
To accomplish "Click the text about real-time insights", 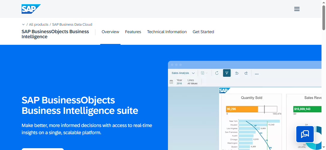I will pos(87,129).
